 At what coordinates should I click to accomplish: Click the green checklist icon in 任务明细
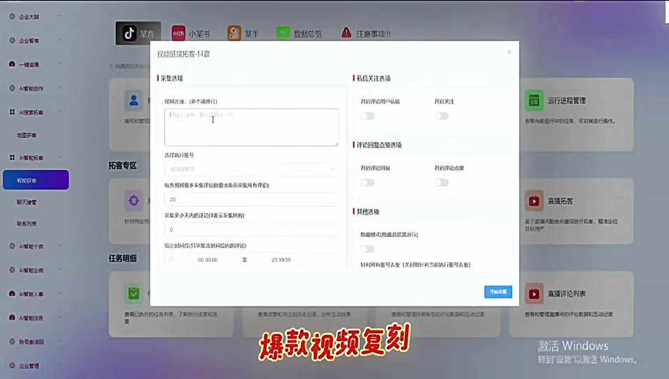134,294
